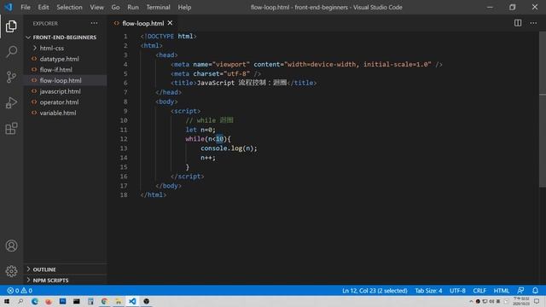This screenshot has width=546, height=307.
Task: Open flow-if.html in the explorer
Action: tap(65, 70)
